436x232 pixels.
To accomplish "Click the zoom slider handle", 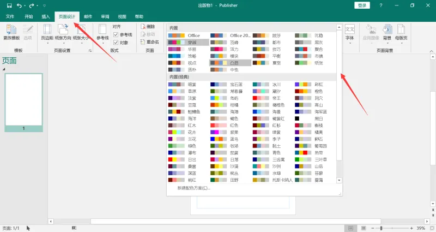I will tap(381, 228).
